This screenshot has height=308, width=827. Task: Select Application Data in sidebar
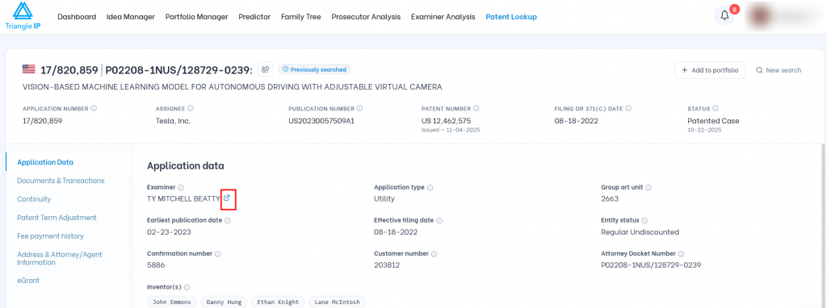pos(45,162)
